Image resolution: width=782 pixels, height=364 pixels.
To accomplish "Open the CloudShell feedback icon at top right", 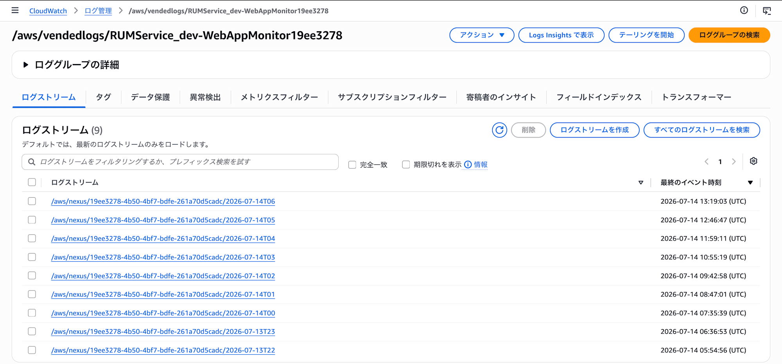I will pos(767,11).
